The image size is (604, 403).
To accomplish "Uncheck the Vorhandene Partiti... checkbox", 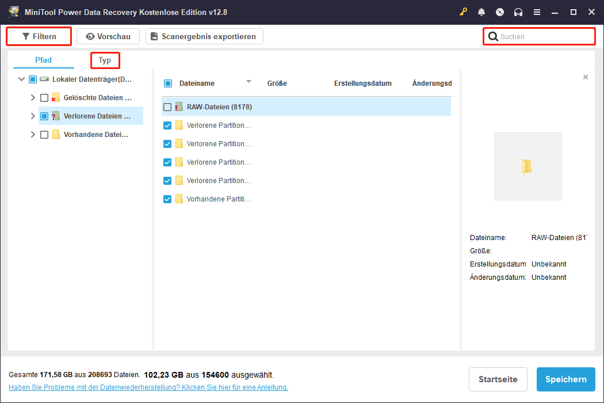I will click(x=167, y=199).
